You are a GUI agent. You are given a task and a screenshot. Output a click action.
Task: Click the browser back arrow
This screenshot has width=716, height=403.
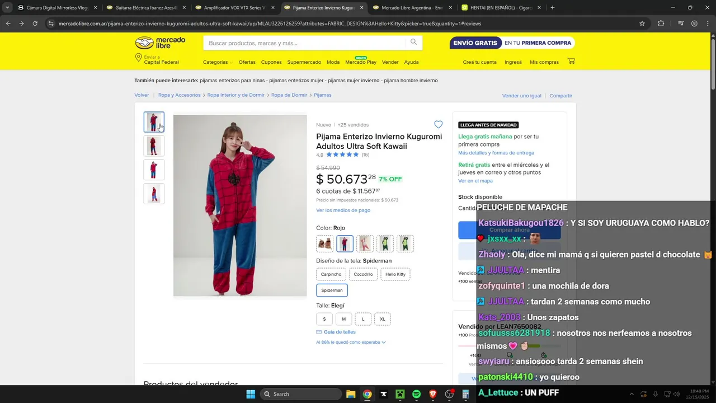(x=8, y=24)
